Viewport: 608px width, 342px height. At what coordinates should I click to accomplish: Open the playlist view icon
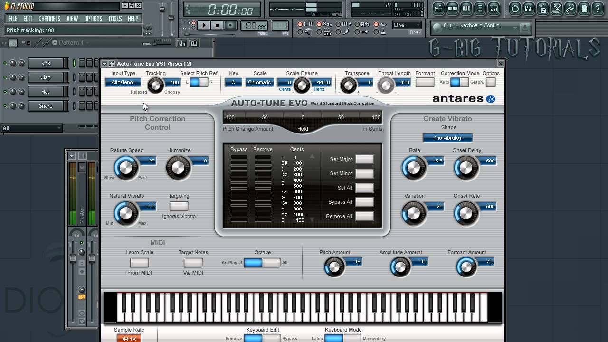[438, 9]
